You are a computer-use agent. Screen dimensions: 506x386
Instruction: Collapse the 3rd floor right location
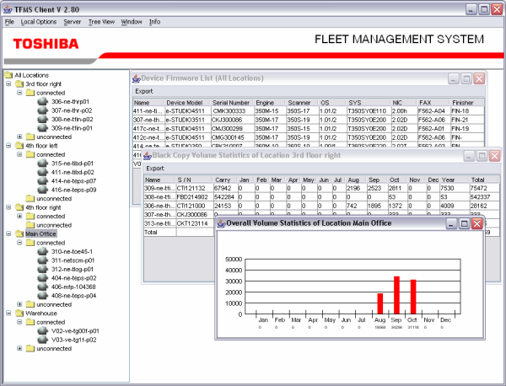point(8,83)
